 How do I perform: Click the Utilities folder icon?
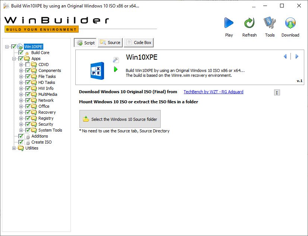coord(21,148)
